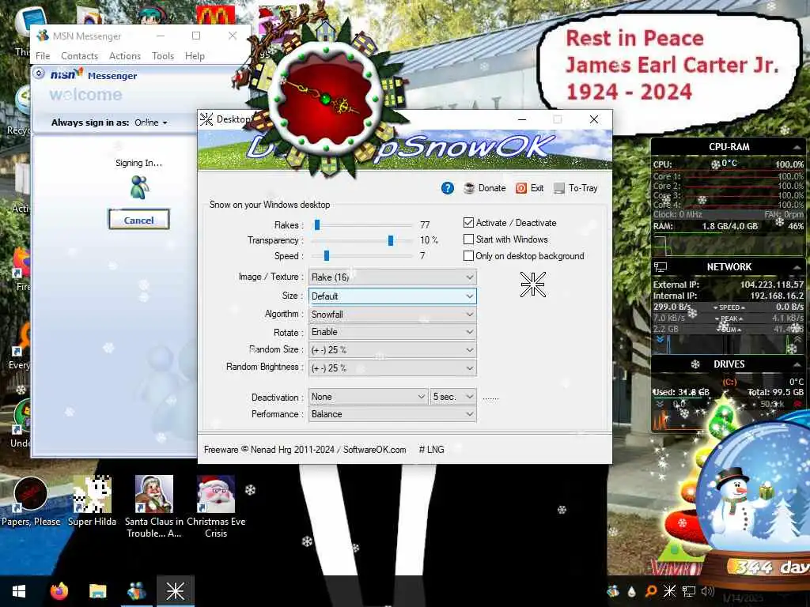Viewport: 810px width, 607px height.
Task: Send DesktopSnowOK To-Tray
Action: pyautogui.click(x=576, y=188)
